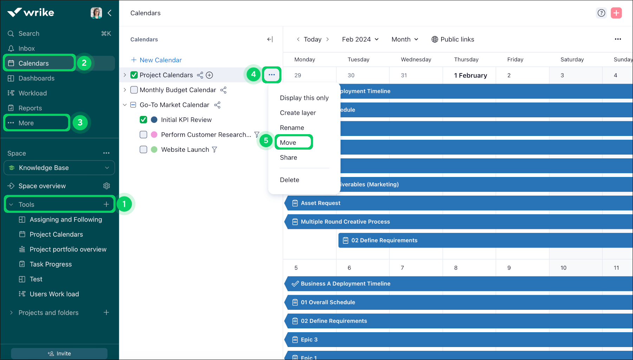The width and height of the screenshot is (633, 360).
Task: Click the add layer icon beside Project Calendars
Action: pos(209,75)
